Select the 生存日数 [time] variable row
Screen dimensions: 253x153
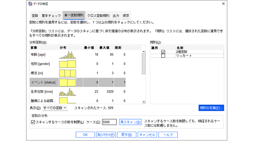click(78, 92)
